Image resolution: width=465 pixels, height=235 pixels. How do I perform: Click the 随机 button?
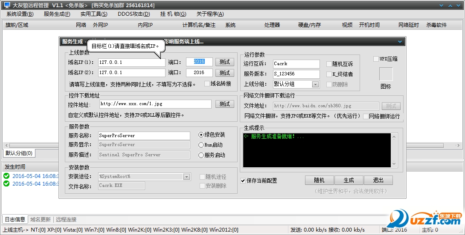pos(320,180)
